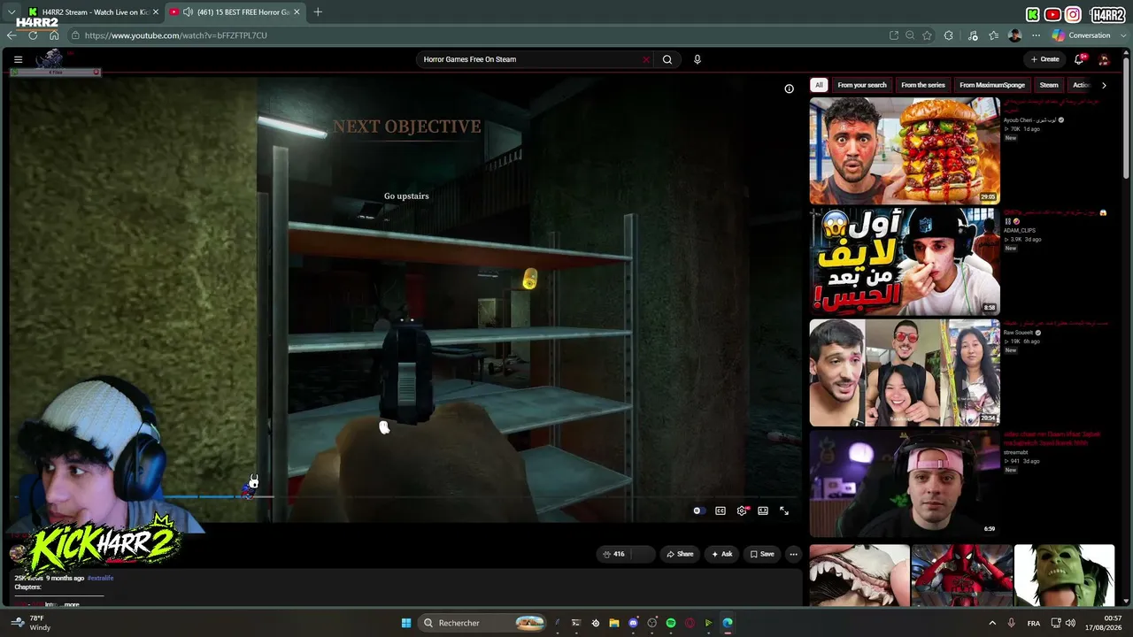Switch the player to theater mode
Image resolution: width=1133 pixels, height=637 pixels.
tap(763, 510)
